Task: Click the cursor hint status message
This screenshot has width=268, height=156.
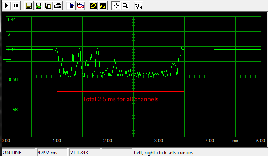Action: click(x=163, y=152)
